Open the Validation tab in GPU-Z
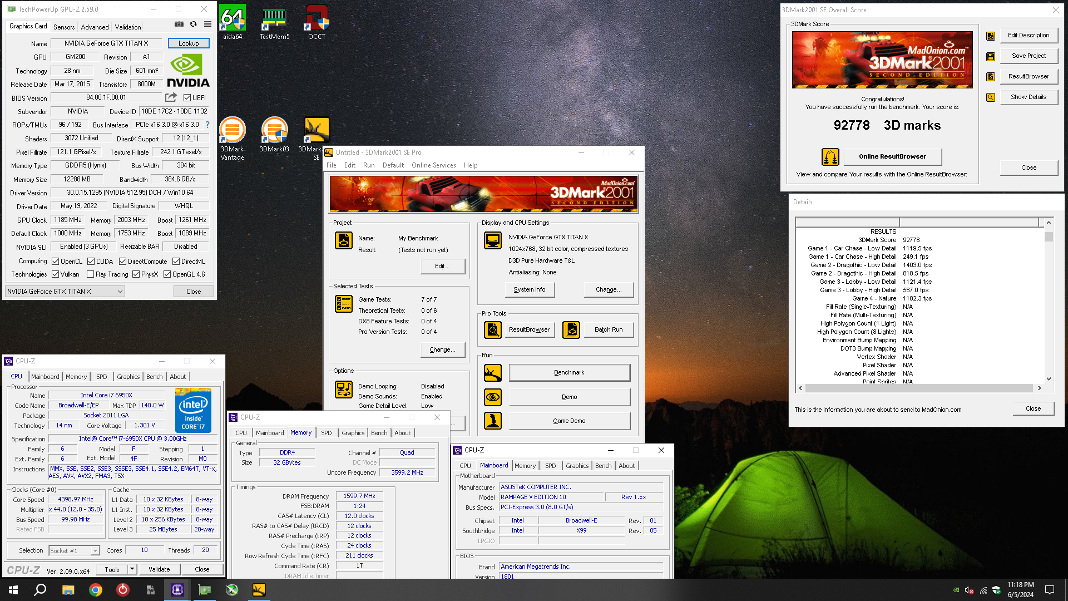The image size is (1068, 601). click(x=128, y=27)
